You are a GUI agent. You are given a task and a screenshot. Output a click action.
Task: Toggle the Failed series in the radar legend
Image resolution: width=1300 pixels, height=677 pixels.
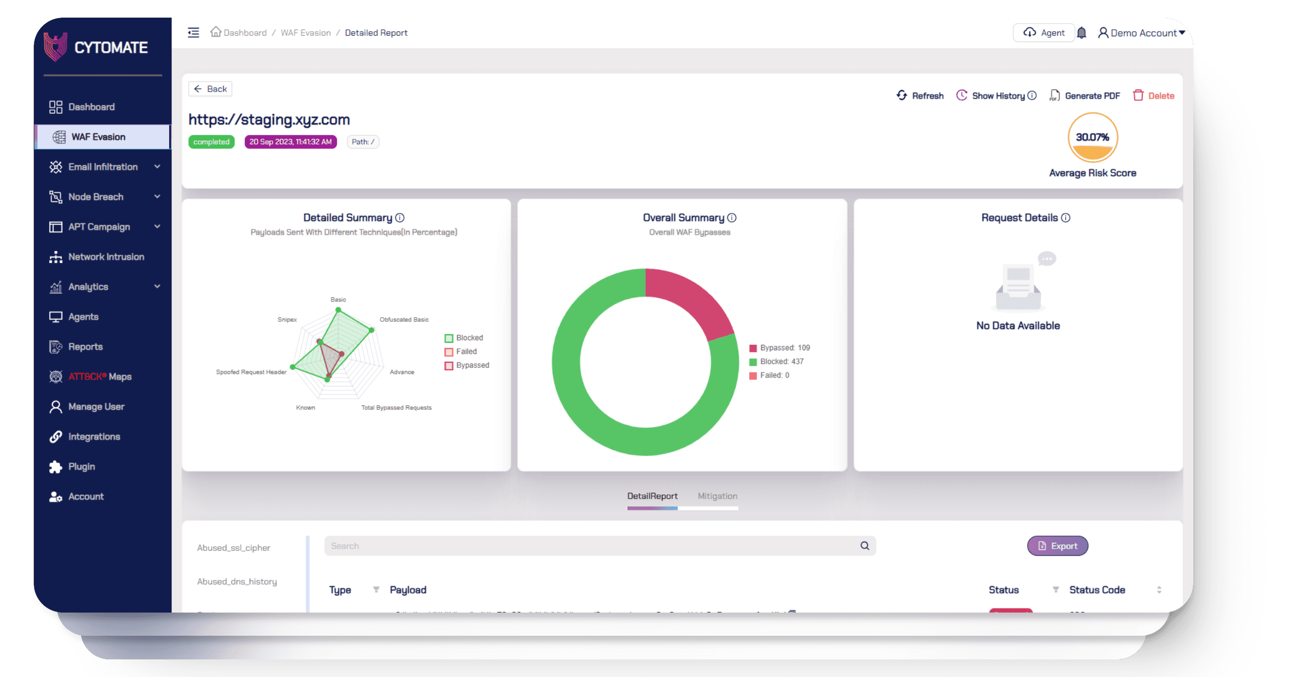pos(461,351)
